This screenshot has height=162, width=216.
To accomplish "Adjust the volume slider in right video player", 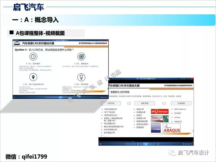I will pos(157,144).
